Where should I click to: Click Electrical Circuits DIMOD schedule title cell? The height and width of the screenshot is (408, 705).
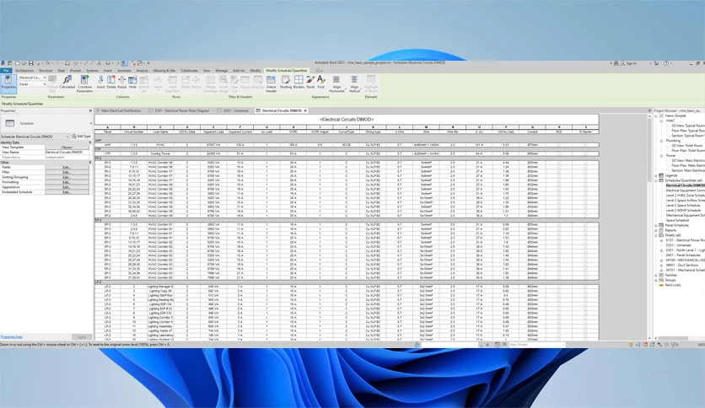347,120
